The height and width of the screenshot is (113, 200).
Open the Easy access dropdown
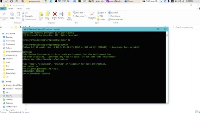pyautogui.click(x=79, y=16)
